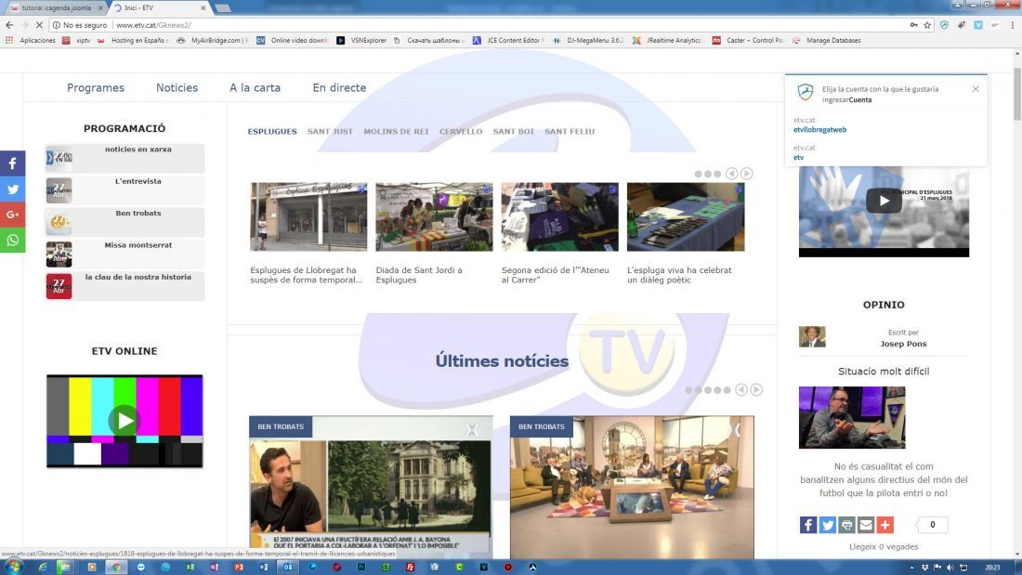Click Twitter share icon under opinion article
The image size is (1022, 575).
827,525
